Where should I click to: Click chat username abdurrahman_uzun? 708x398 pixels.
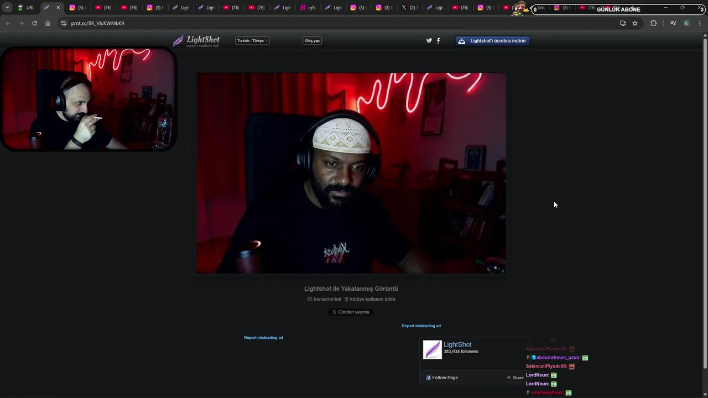(558, 358)
